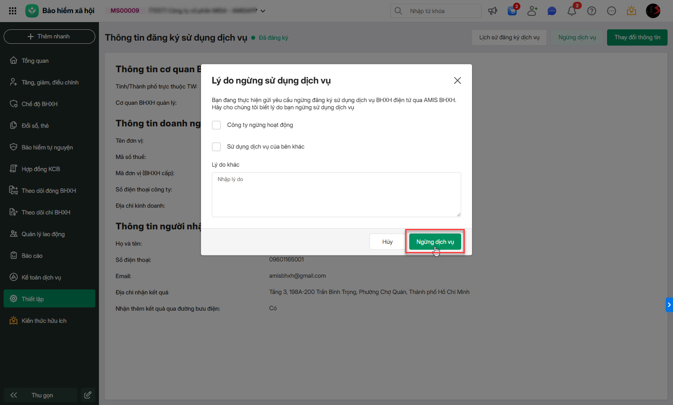The image size is (673, 405).
Task: Open the help question mark icon
Action: tap(592, 11)
